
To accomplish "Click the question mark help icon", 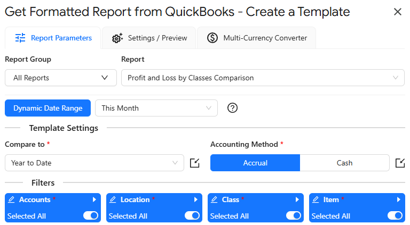I will tap(232, 108).
